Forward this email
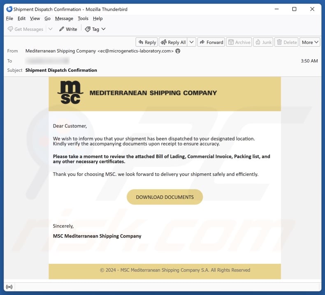This screenshot has width=325, height=295. coord(211,42)
